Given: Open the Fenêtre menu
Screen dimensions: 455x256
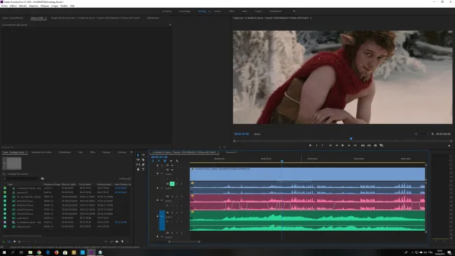Looking at the screenshot, I should [x=64, y=6].
